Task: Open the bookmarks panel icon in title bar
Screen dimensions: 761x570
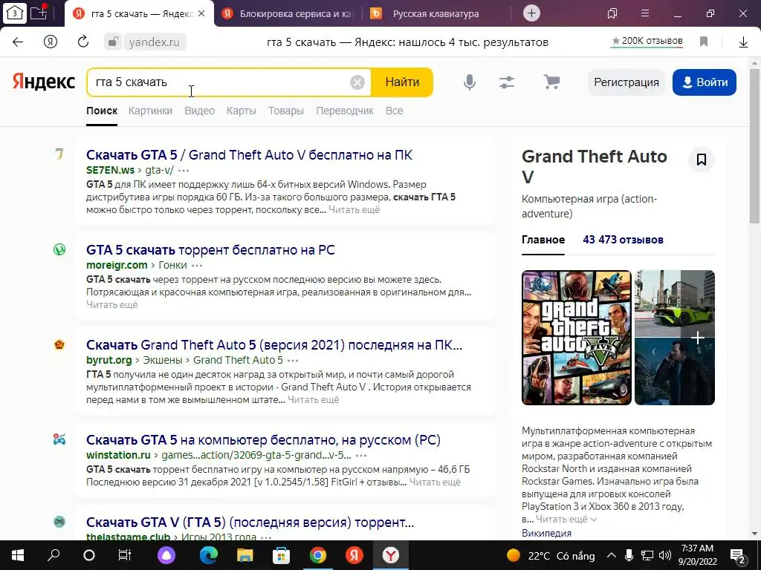Action: pos(612,13)
